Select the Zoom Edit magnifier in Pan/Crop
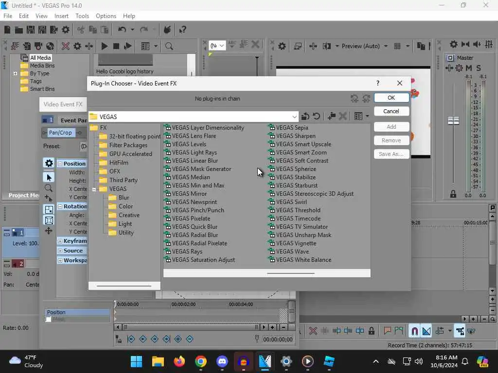The height and width of the screenshot is (373, 498). [49, 188]
